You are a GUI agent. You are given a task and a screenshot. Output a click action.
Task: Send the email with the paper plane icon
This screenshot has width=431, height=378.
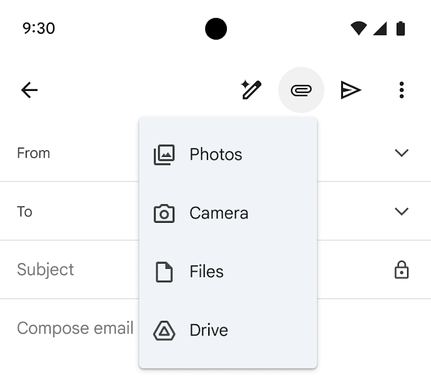pos(351,90)
